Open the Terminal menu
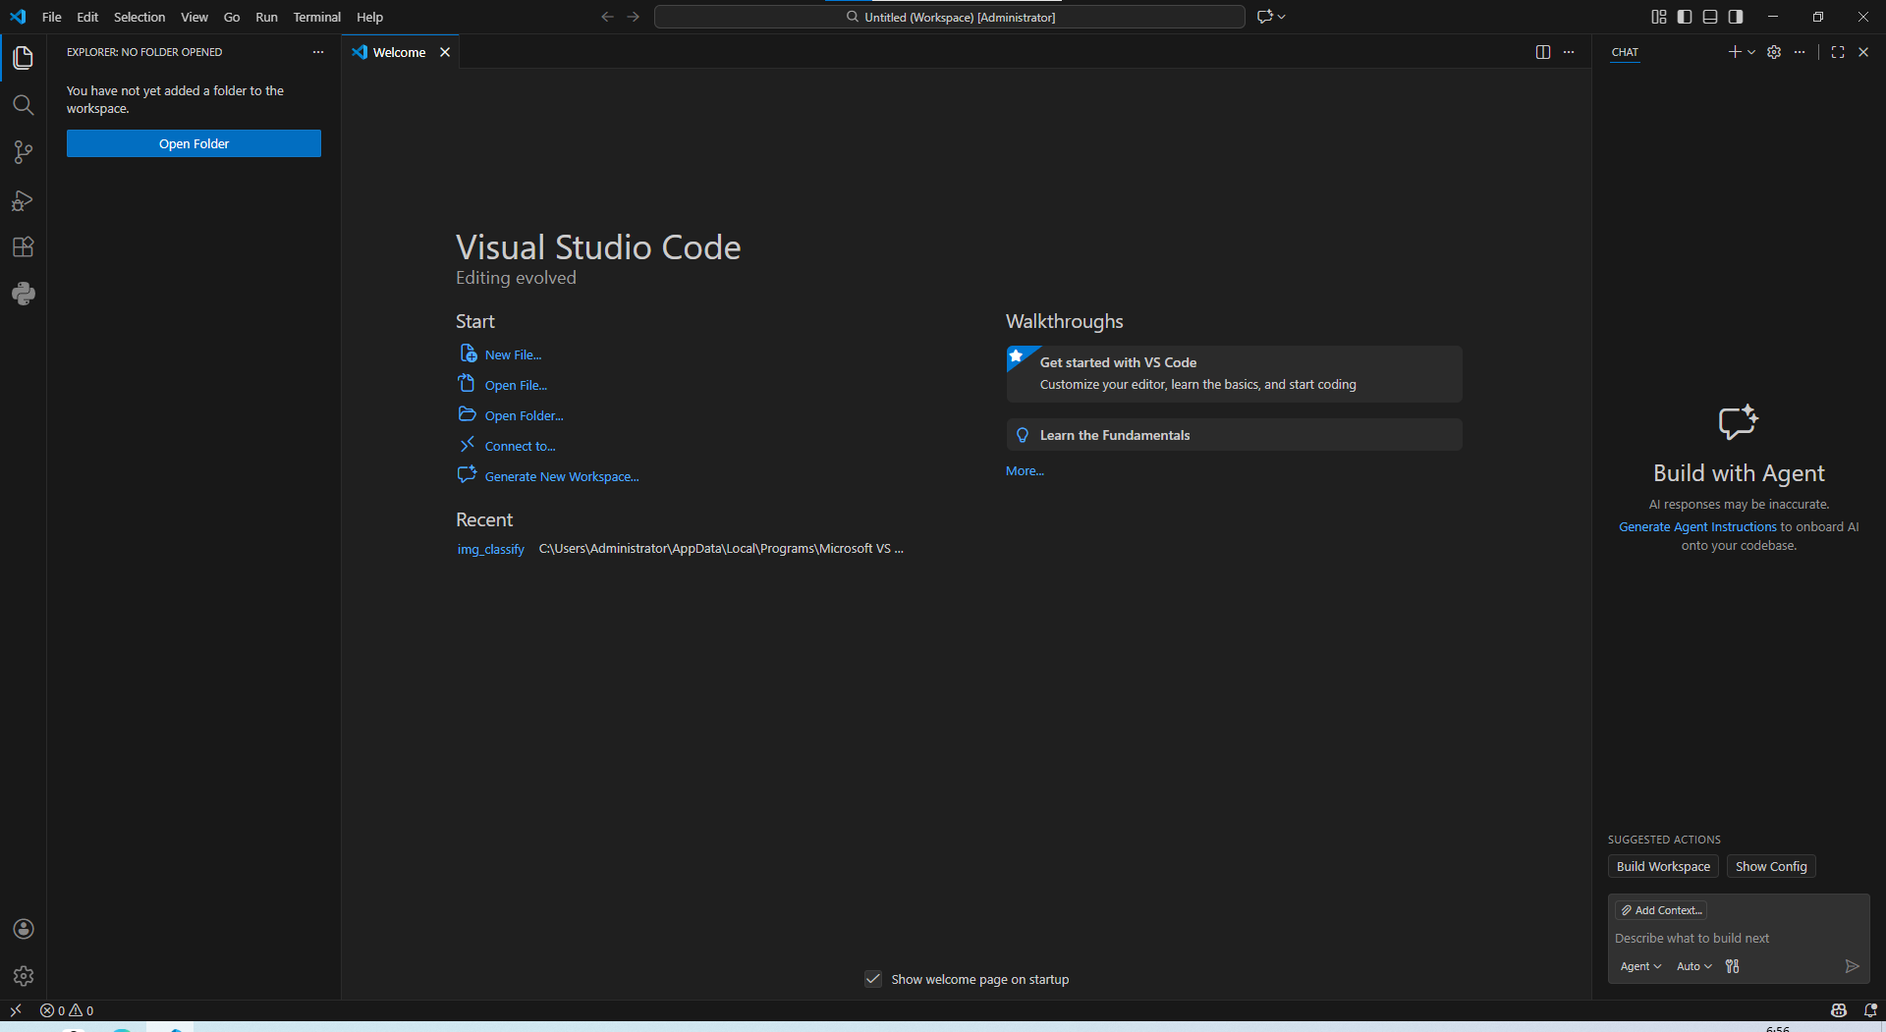Image resolution: width=1886 pixels, height=1032 pixels. (317, 17)
